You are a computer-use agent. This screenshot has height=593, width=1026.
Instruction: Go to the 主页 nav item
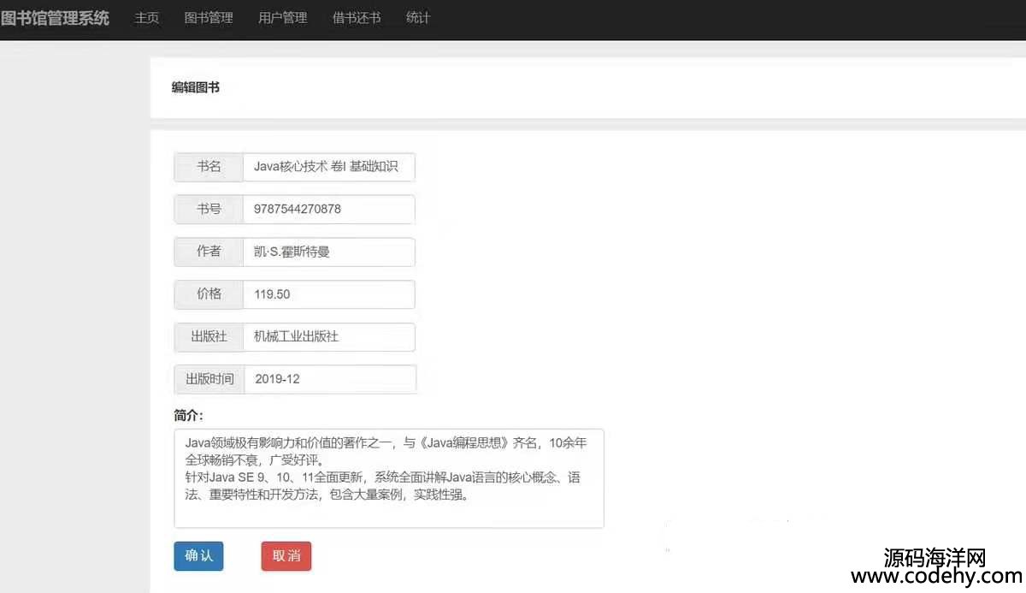coord(146,18)
